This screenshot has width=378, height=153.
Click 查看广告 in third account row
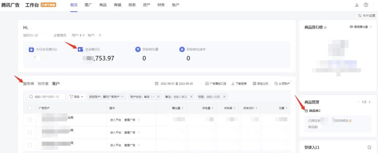130,145
